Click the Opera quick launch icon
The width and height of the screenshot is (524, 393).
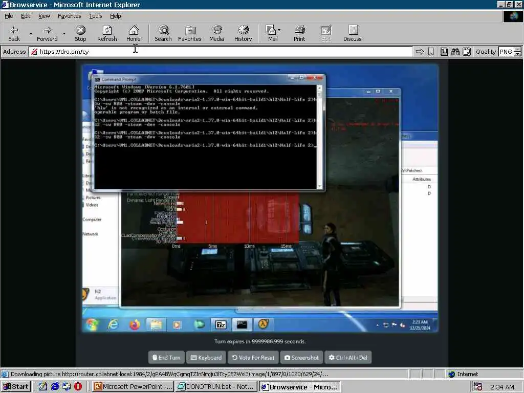point(78,386)
